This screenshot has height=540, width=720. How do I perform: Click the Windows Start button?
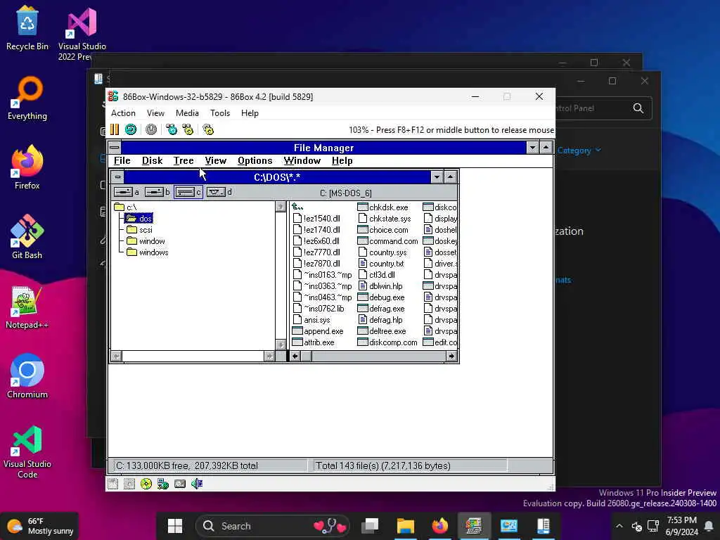point(175,526)
